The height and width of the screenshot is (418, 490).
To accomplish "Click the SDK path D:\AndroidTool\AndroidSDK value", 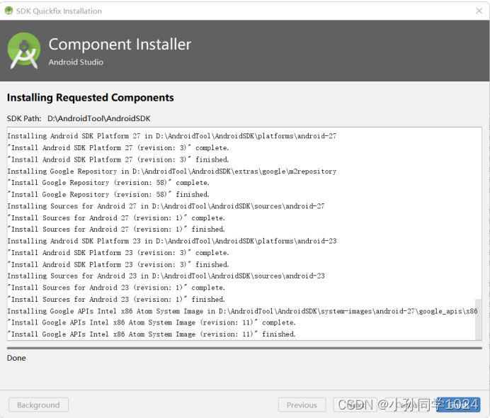I will (98, 118).
